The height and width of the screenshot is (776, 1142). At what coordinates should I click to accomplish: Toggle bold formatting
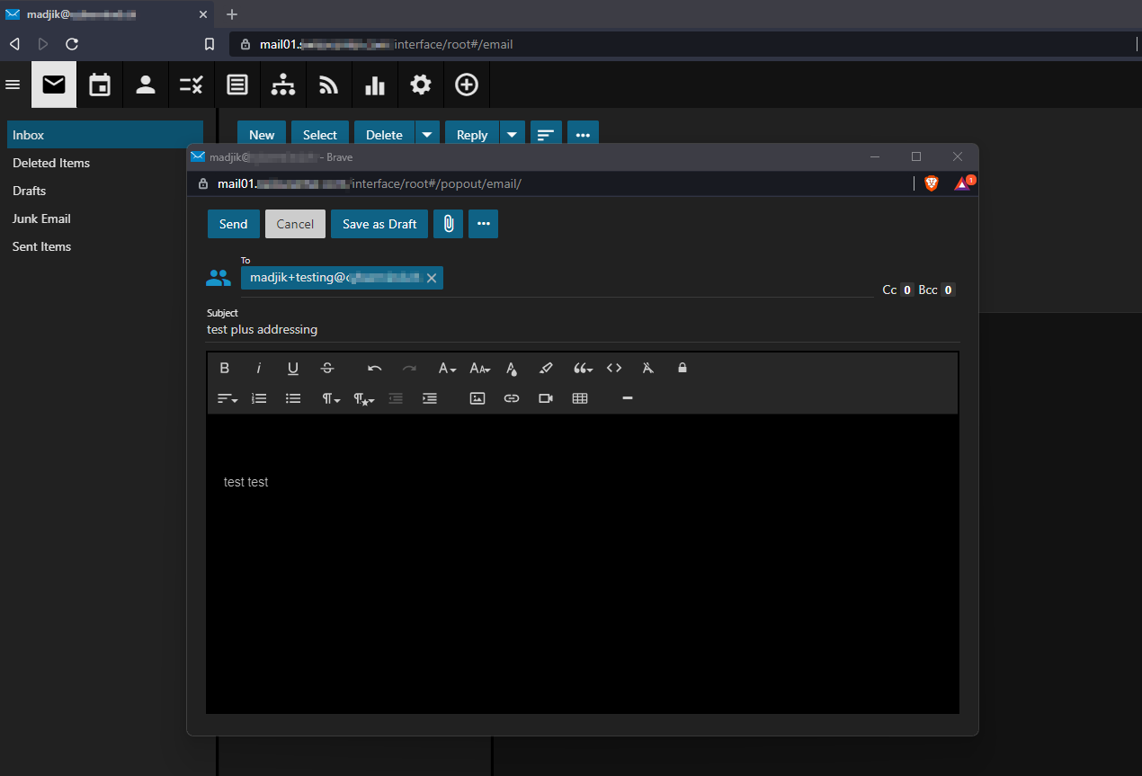(225, 368)
